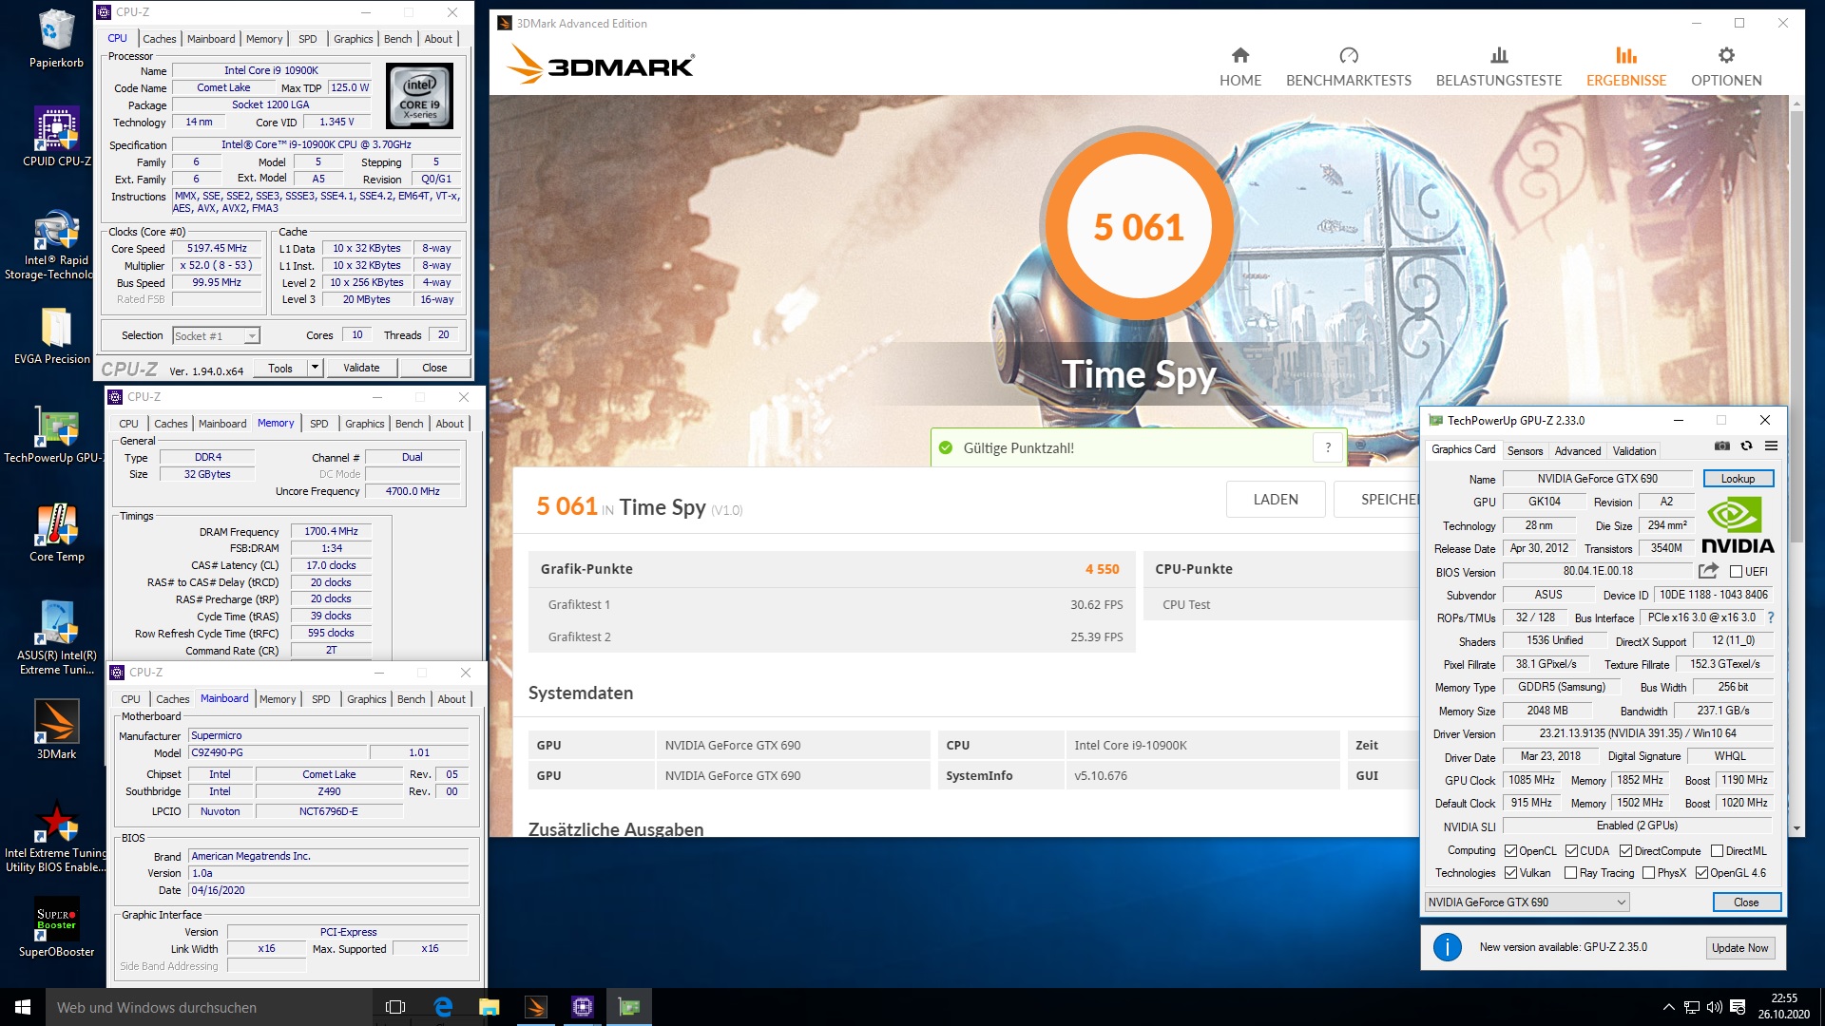Click the Lookup button in GPU-Z

tap(1738, 479)
